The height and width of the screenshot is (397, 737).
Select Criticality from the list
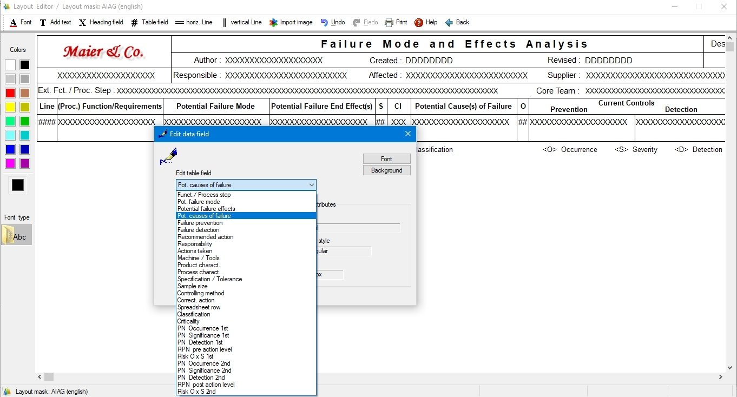coord(246,321)
